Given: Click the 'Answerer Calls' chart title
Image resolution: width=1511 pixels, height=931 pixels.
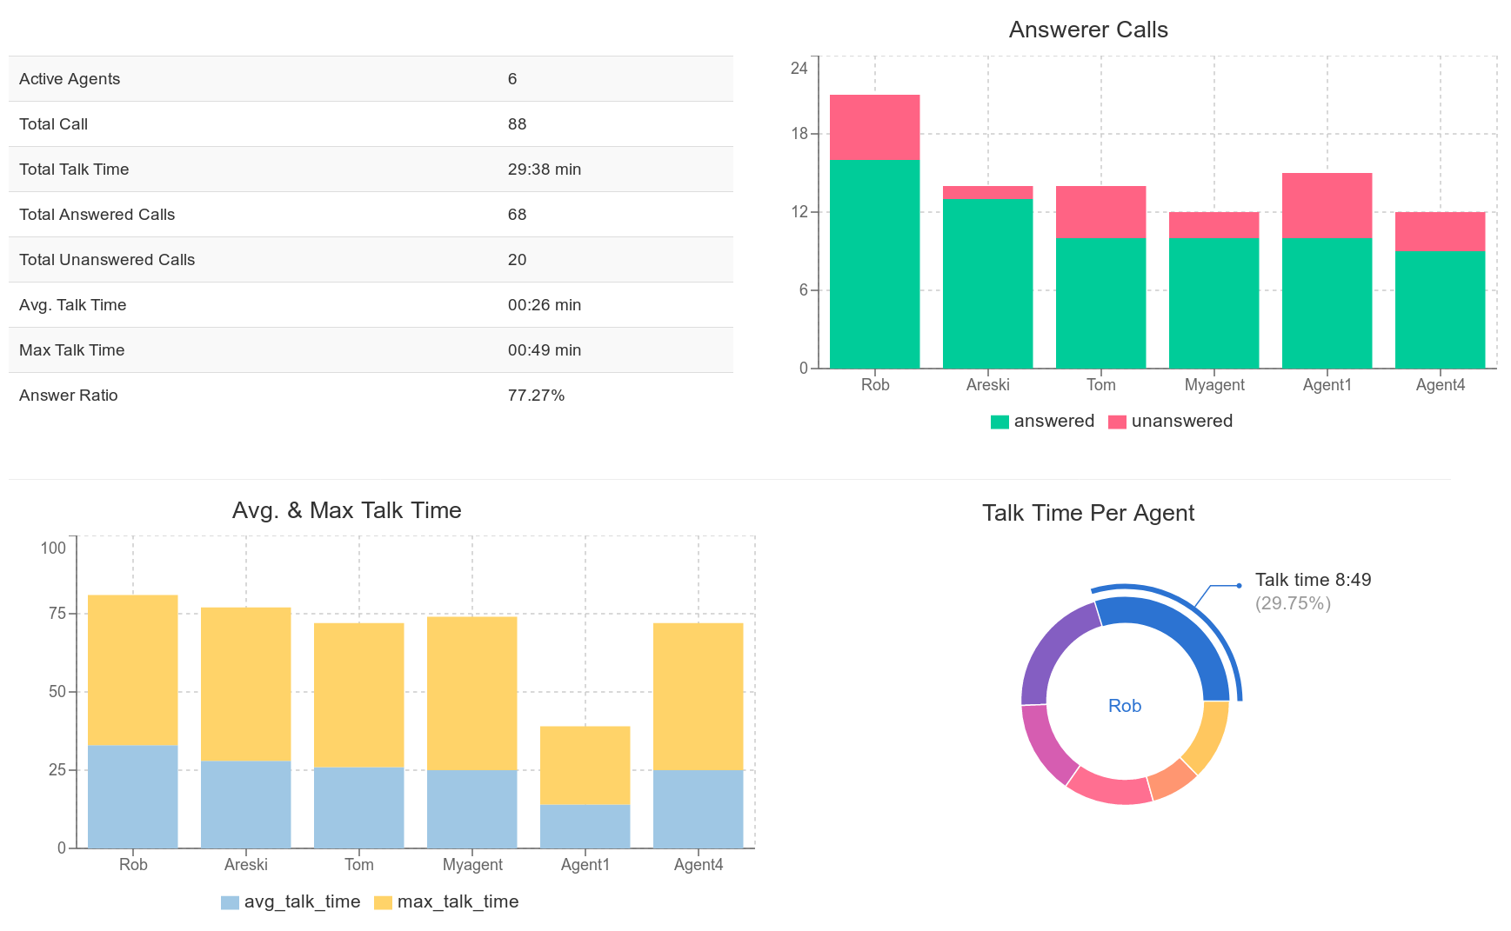Looking at the screenshot, I should pyautogui.click(x=1088, y=29).
